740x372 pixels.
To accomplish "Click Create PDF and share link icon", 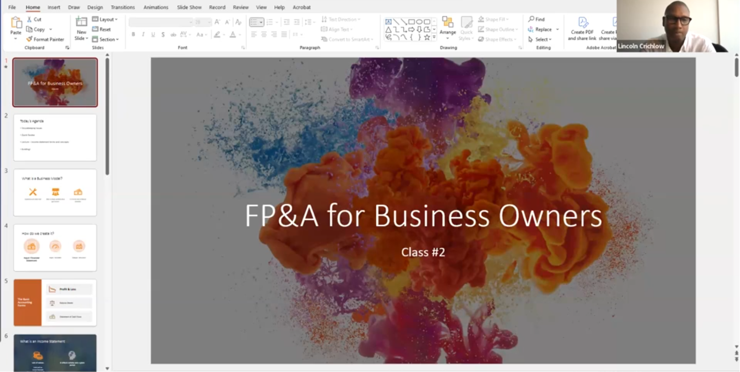I will click(x=582, y=23).
